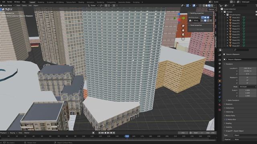The height and width of the screenshot is (144, 257).
Task: Toggle fake user shield in Building properties
Action: [205, 20]
